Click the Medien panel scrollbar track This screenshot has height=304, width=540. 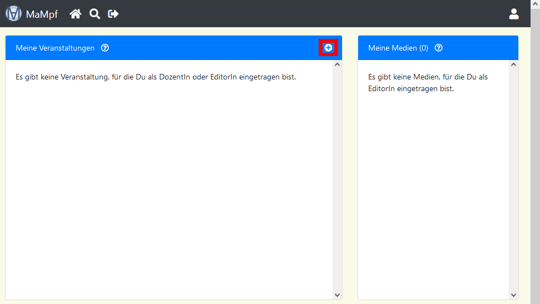pyautogui.click(x=513, y=178)
